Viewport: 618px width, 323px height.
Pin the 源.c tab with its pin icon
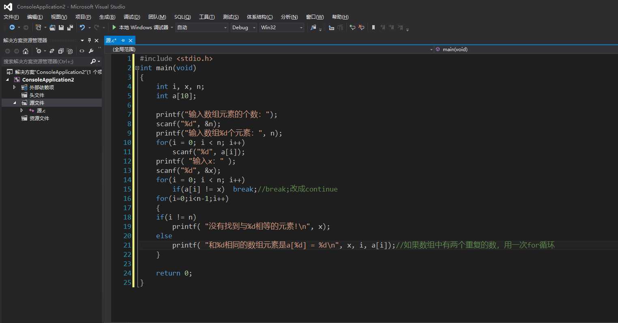(x=123, y=41)
